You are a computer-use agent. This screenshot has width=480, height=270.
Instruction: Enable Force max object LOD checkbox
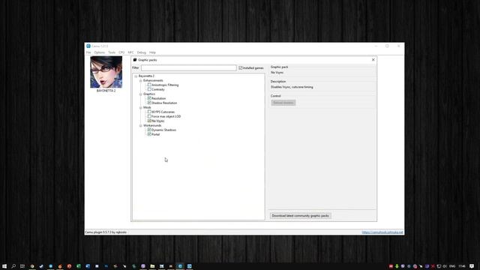pos(149,116)
